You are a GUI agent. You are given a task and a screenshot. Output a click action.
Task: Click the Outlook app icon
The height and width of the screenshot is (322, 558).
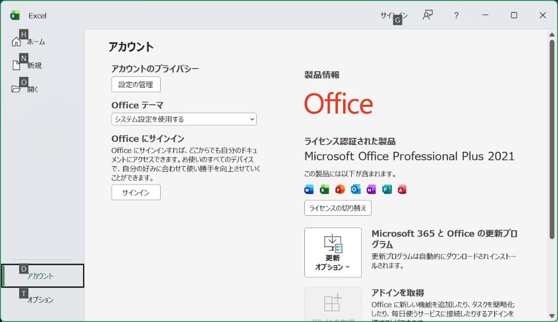[355, 189]
